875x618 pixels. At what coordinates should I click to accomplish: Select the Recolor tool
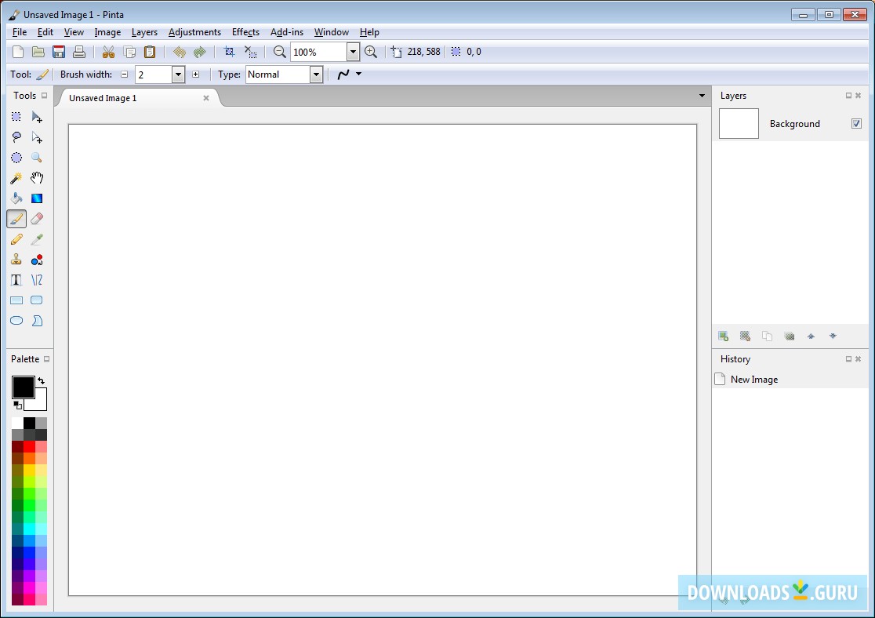tap(37, 260)
